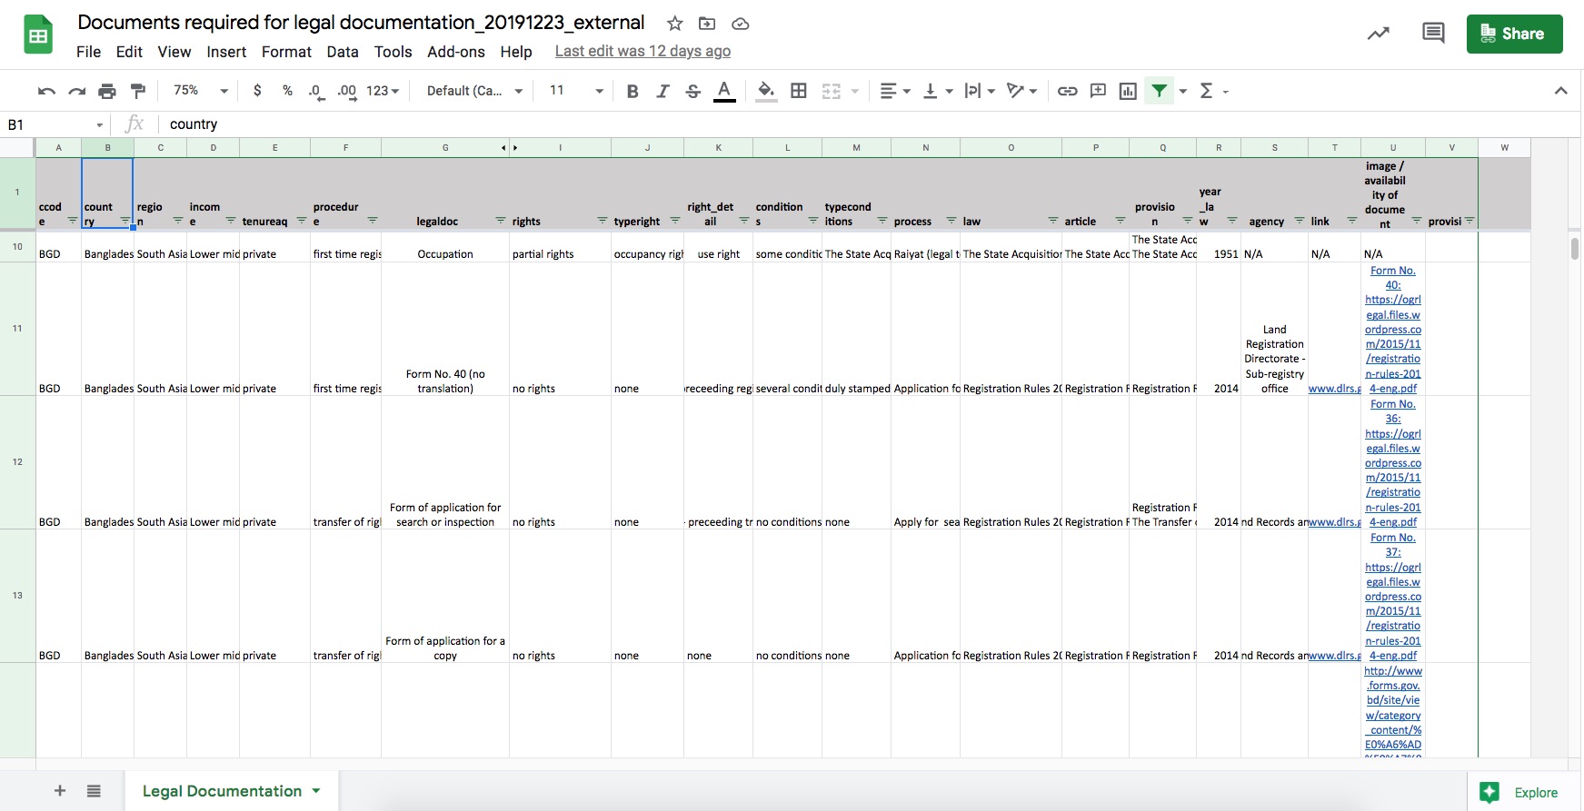Star this document
This screenshot has width=1584, height=811.
pos(674,24)
